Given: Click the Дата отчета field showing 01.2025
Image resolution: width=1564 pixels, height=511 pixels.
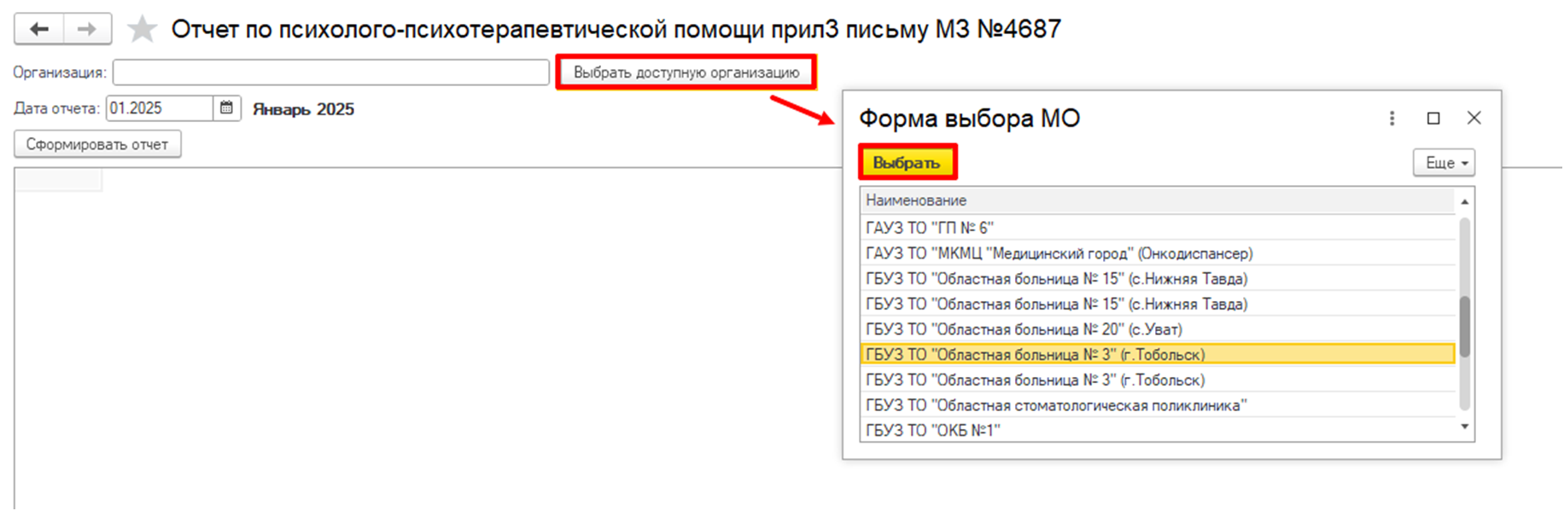Looking at the screenshot, I should click(159, 108).
